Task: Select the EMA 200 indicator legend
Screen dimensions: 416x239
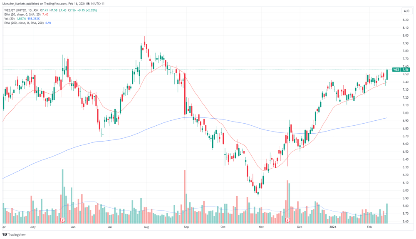Action: coord(24,23)
